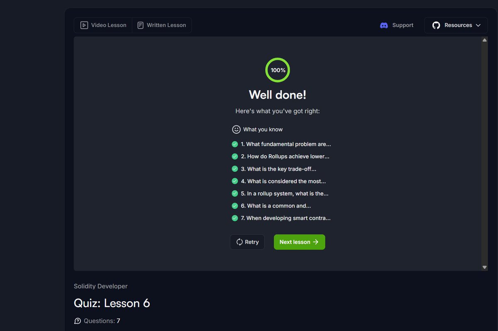
Task: Click the 100% progress ring
Action: (x=278, y=70)
